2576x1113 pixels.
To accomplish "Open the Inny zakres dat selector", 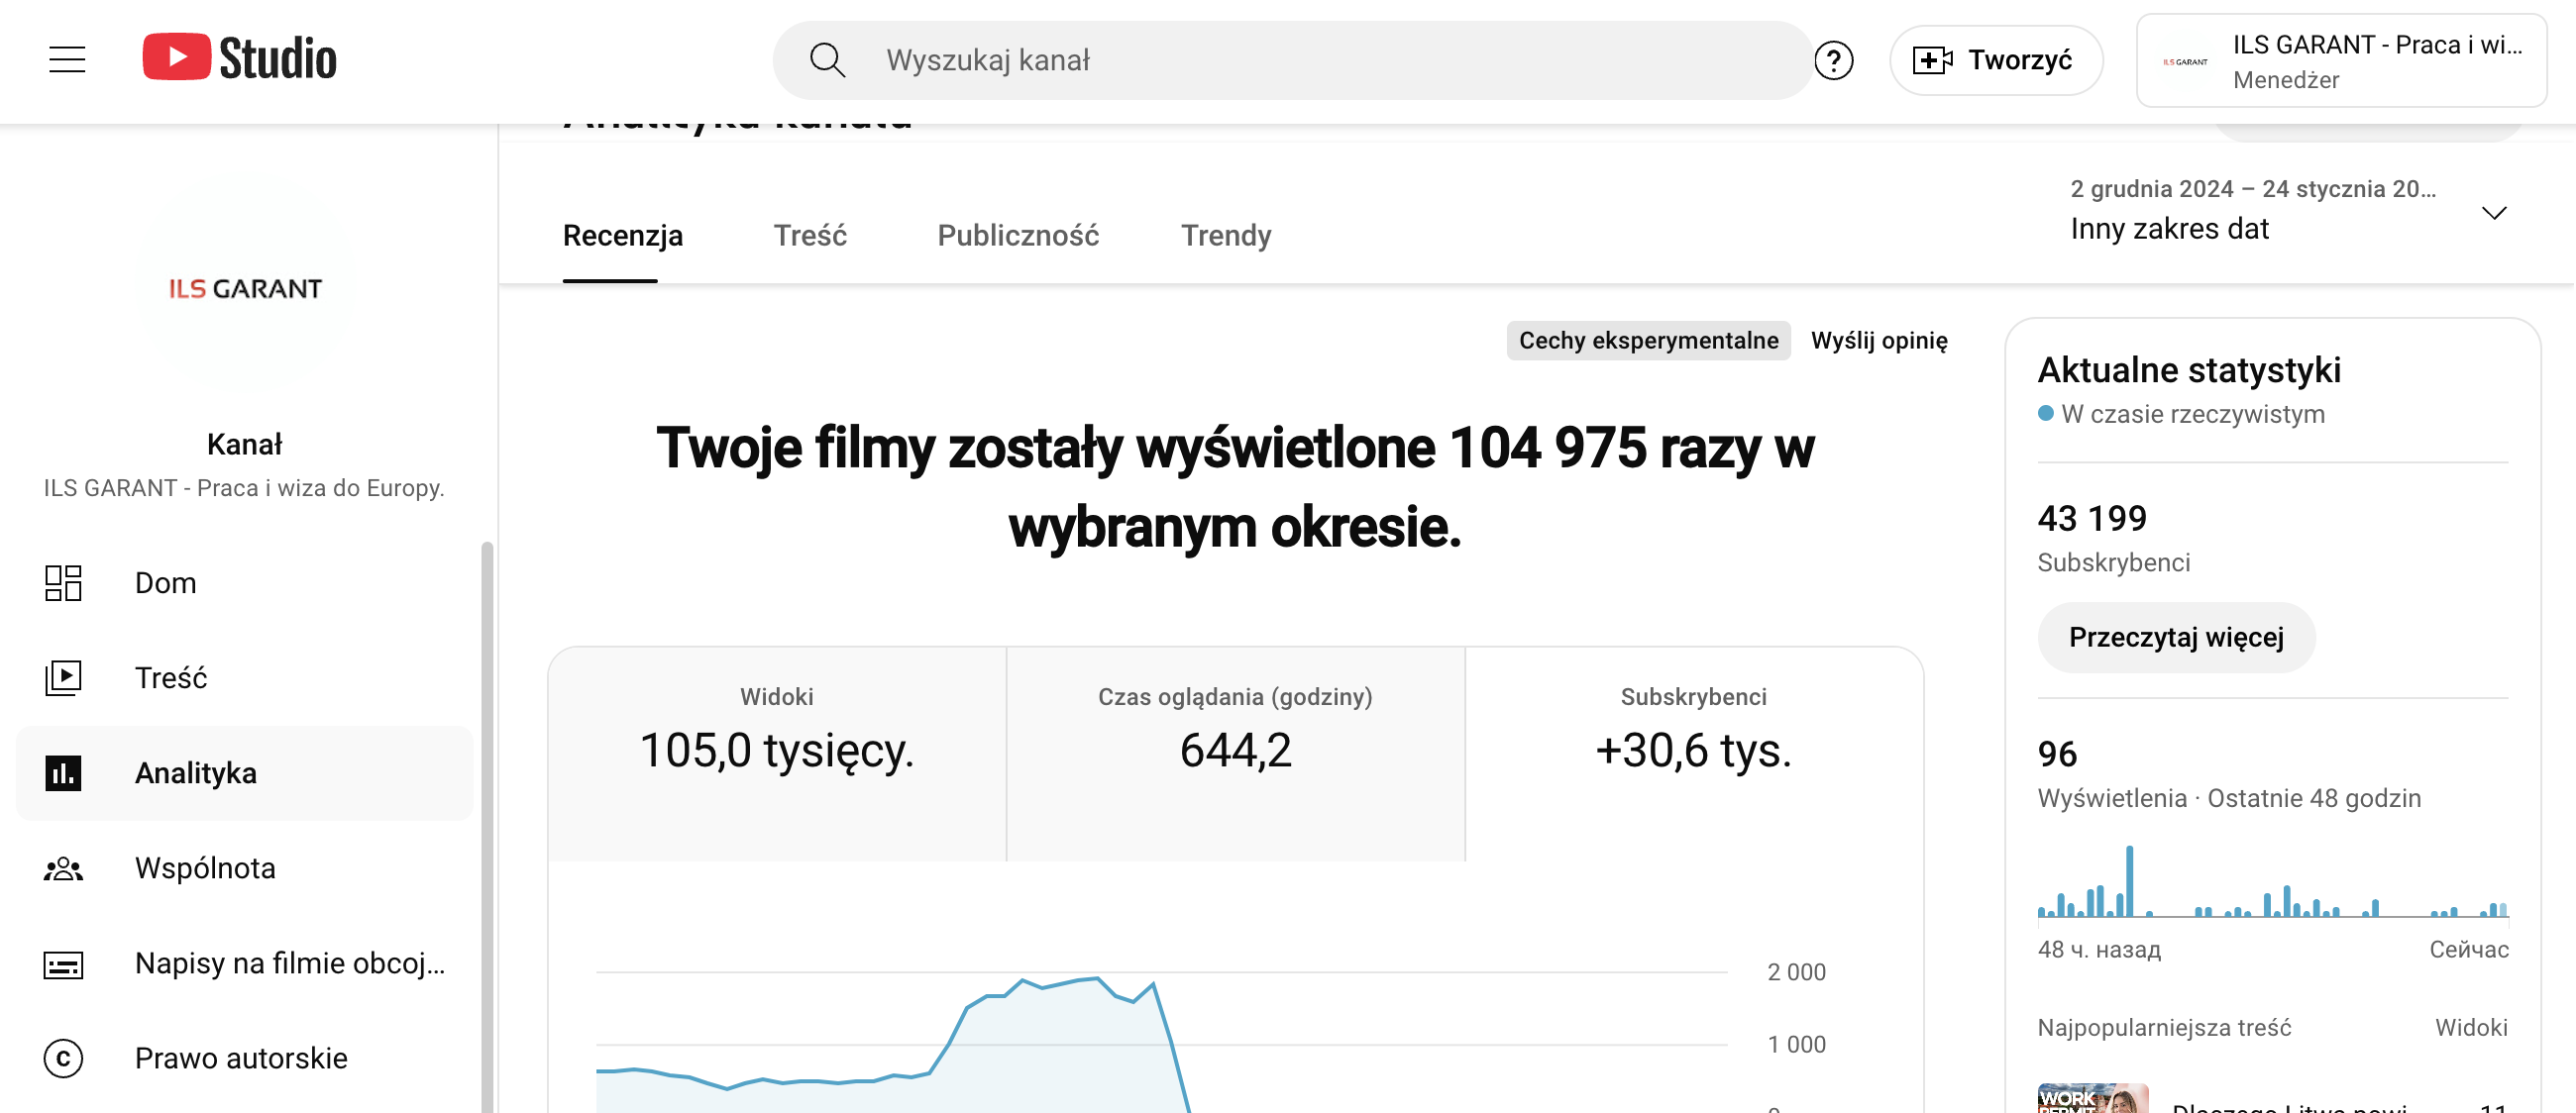I will pyautogui.click(x=2290, y=210).
